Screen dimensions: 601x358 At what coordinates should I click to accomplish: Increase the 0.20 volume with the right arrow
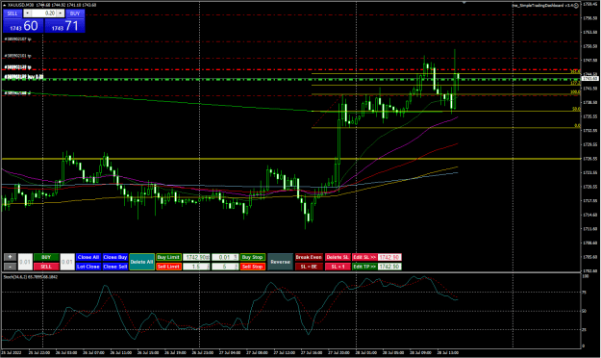[61, 13]
